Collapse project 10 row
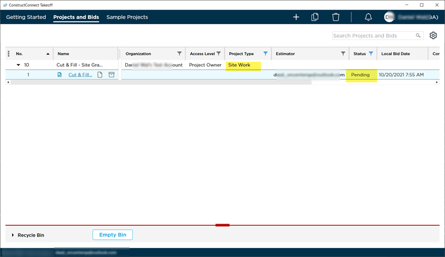This screenshot has height=257, width=445. pyautogui.click(x=18, y=65)
